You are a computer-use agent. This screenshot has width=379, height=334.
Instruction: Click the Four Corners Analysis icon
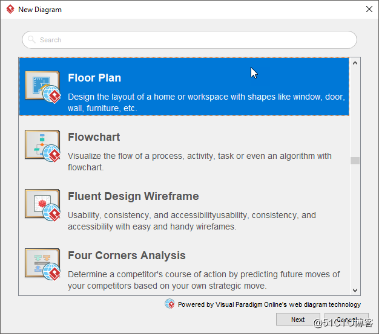(43, 265)
